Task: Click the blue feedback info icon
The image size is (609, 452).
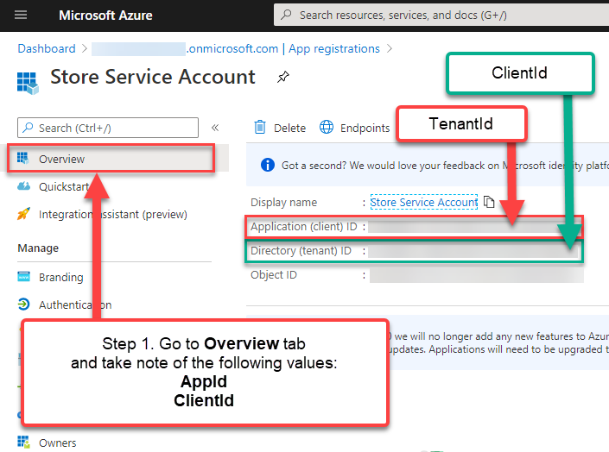Action: click(268, 165)
